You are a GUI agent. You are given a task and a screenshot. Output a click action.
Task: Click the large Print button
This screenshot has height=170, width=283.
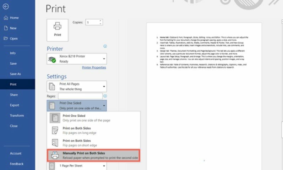coord(58,29)
